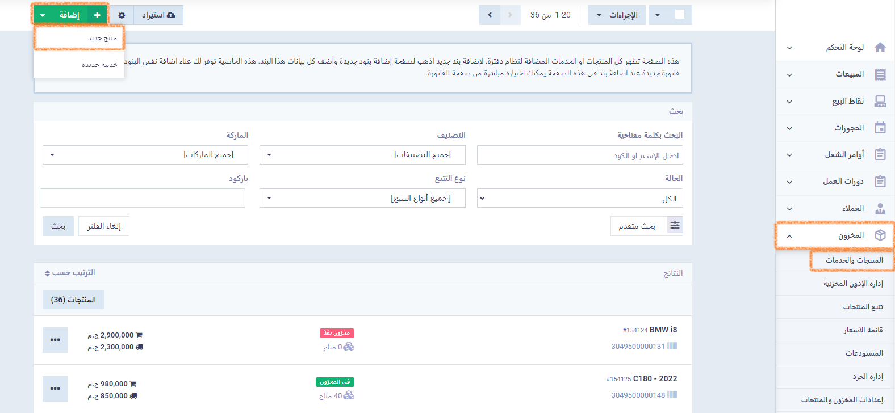This screenshot has height=413, width=895.
Task: Click the العملاء person icon
Action: click(x=880, y=209)
